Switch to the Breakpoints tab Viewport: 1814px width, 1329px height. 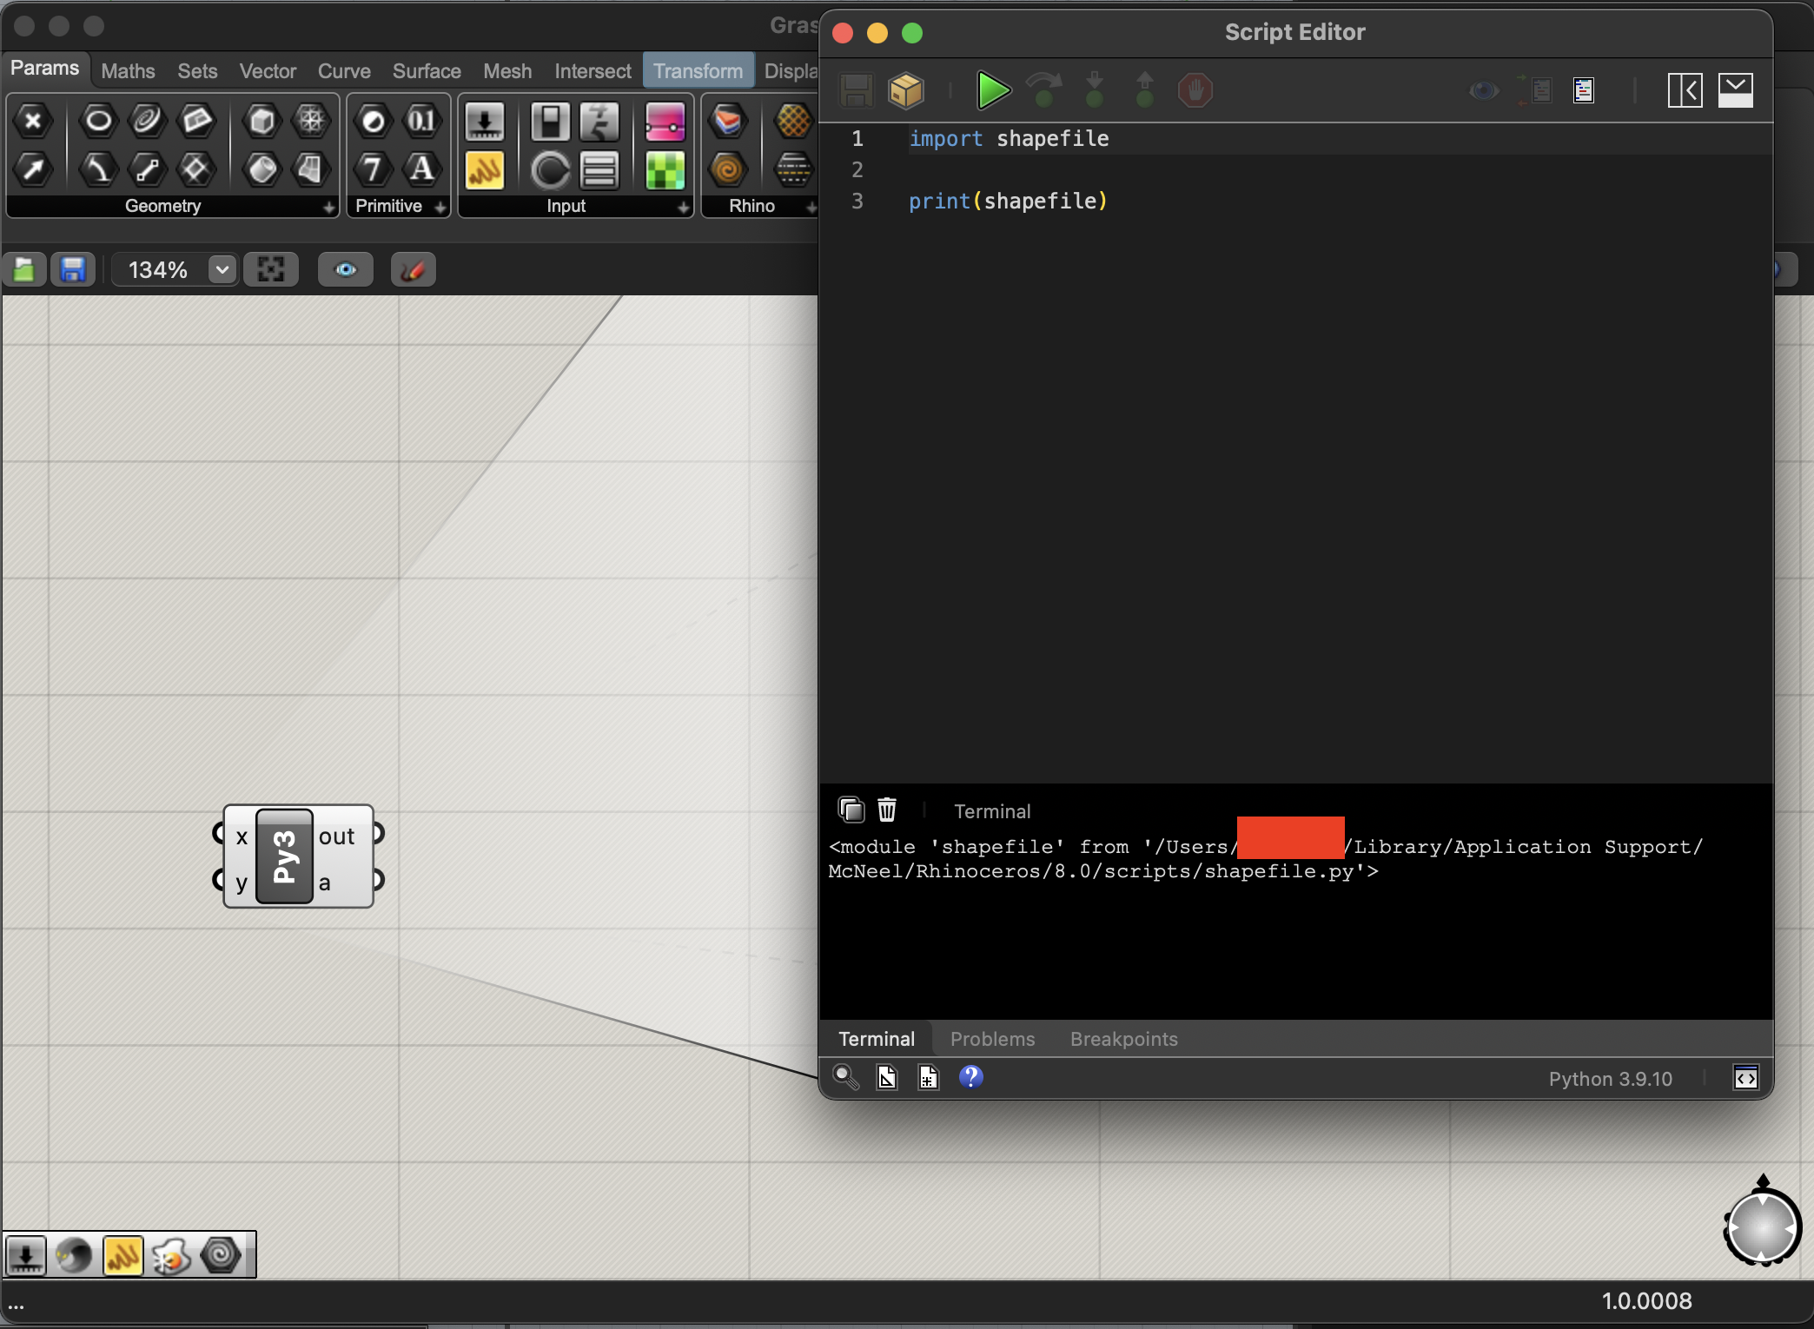[x=1124, y=1039]
